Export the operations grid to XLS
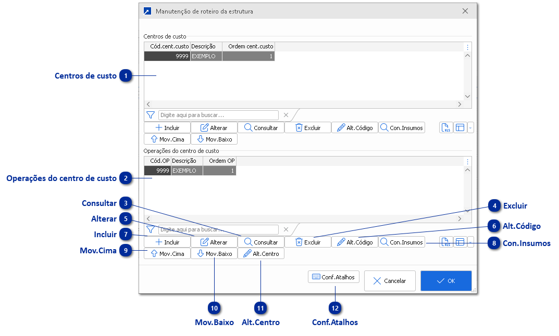Viewport: 559px width, 336px height. [x=446, y=242]
